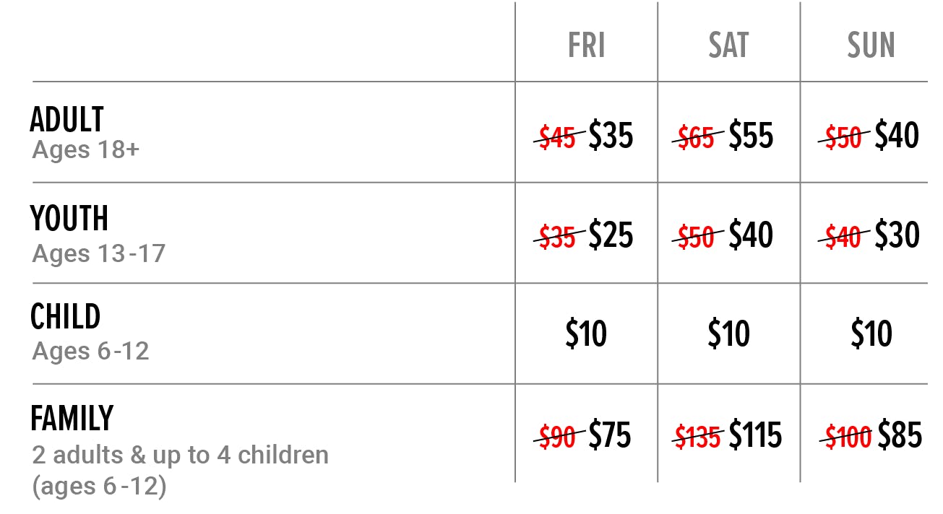Viewport: 943px width, 514px height.
Task: Click the Child Friday $10 price
Action: [586, 334]
